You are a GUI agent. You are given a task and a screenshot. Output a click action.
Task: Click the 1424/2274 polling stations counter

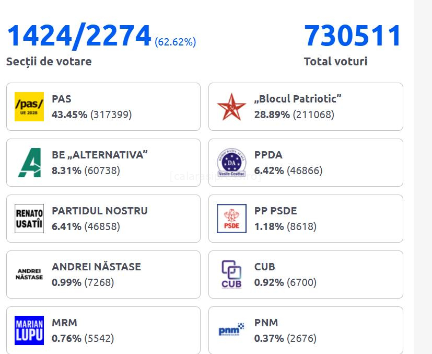[78, 36]
